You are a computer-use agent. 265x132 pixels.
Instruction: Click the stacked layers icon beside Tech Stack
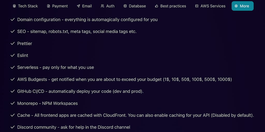[x=14, y=6]
